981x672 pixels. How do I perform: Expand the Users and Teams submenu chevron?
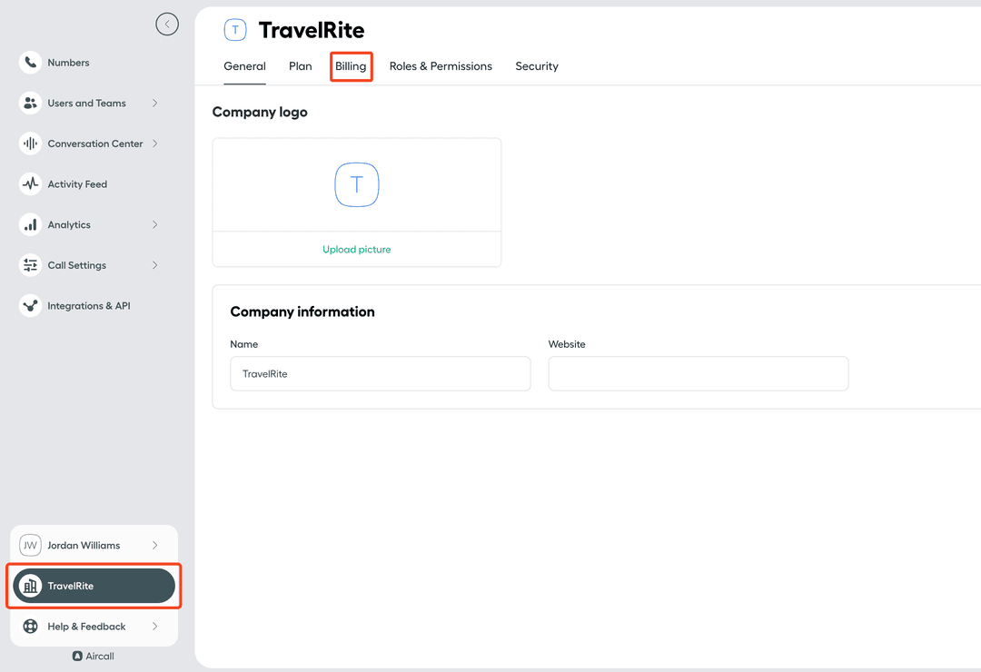[155, 104]
